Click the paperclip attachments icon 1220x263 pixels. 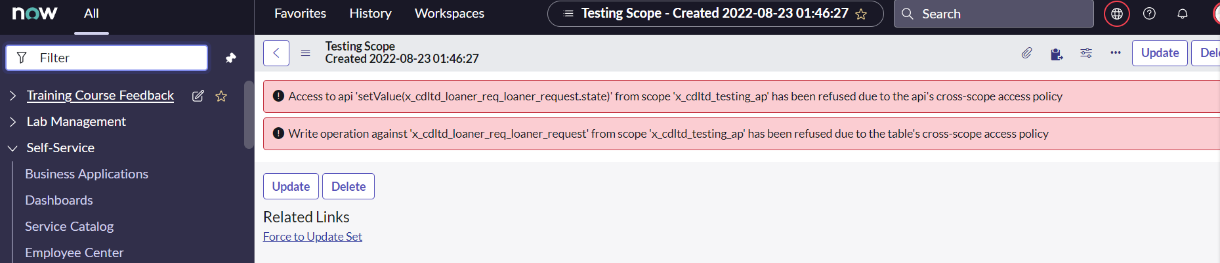(1026, 53)
